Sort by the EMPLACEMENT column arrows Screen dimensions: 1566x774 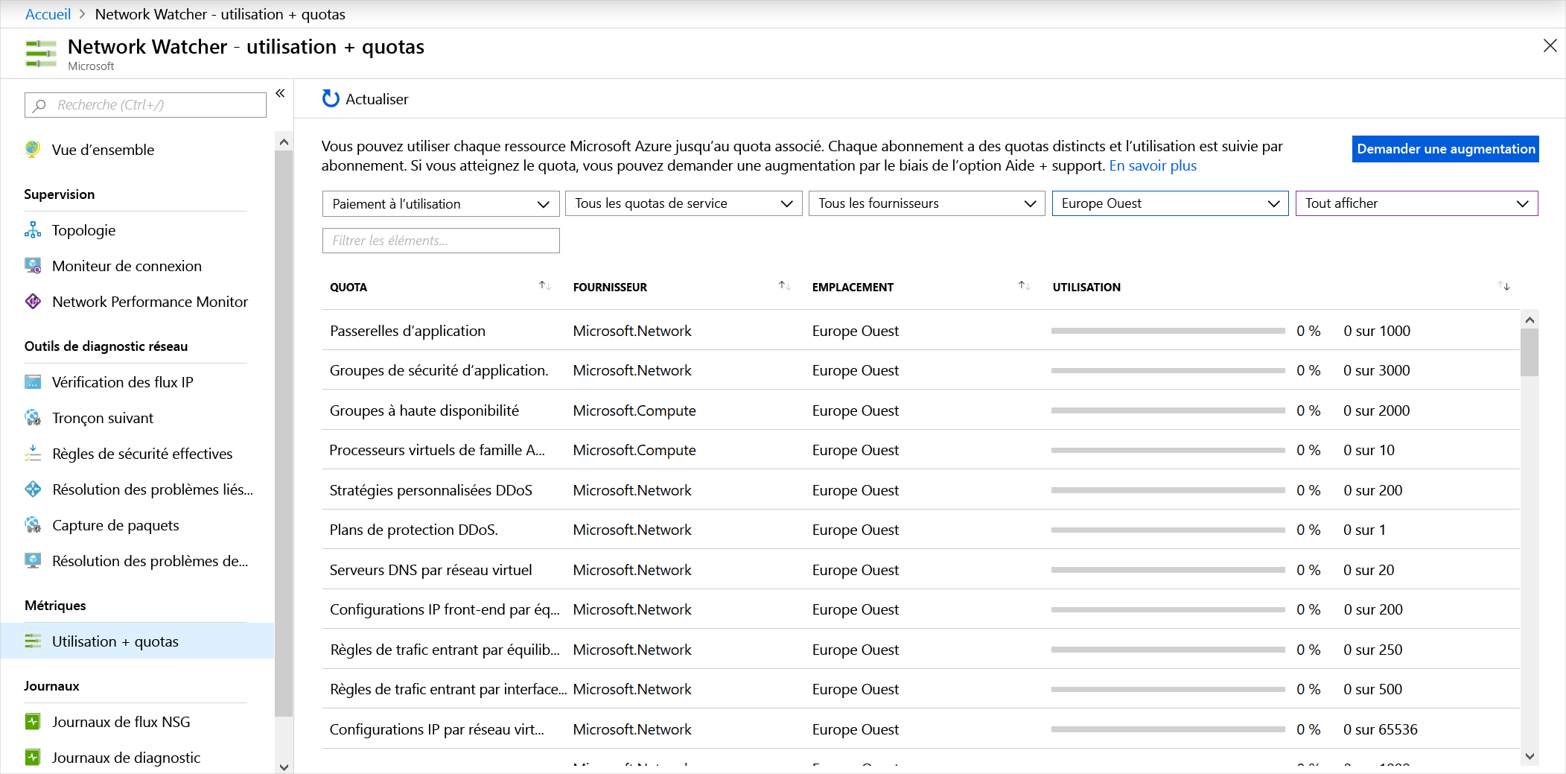(1024, 286)
